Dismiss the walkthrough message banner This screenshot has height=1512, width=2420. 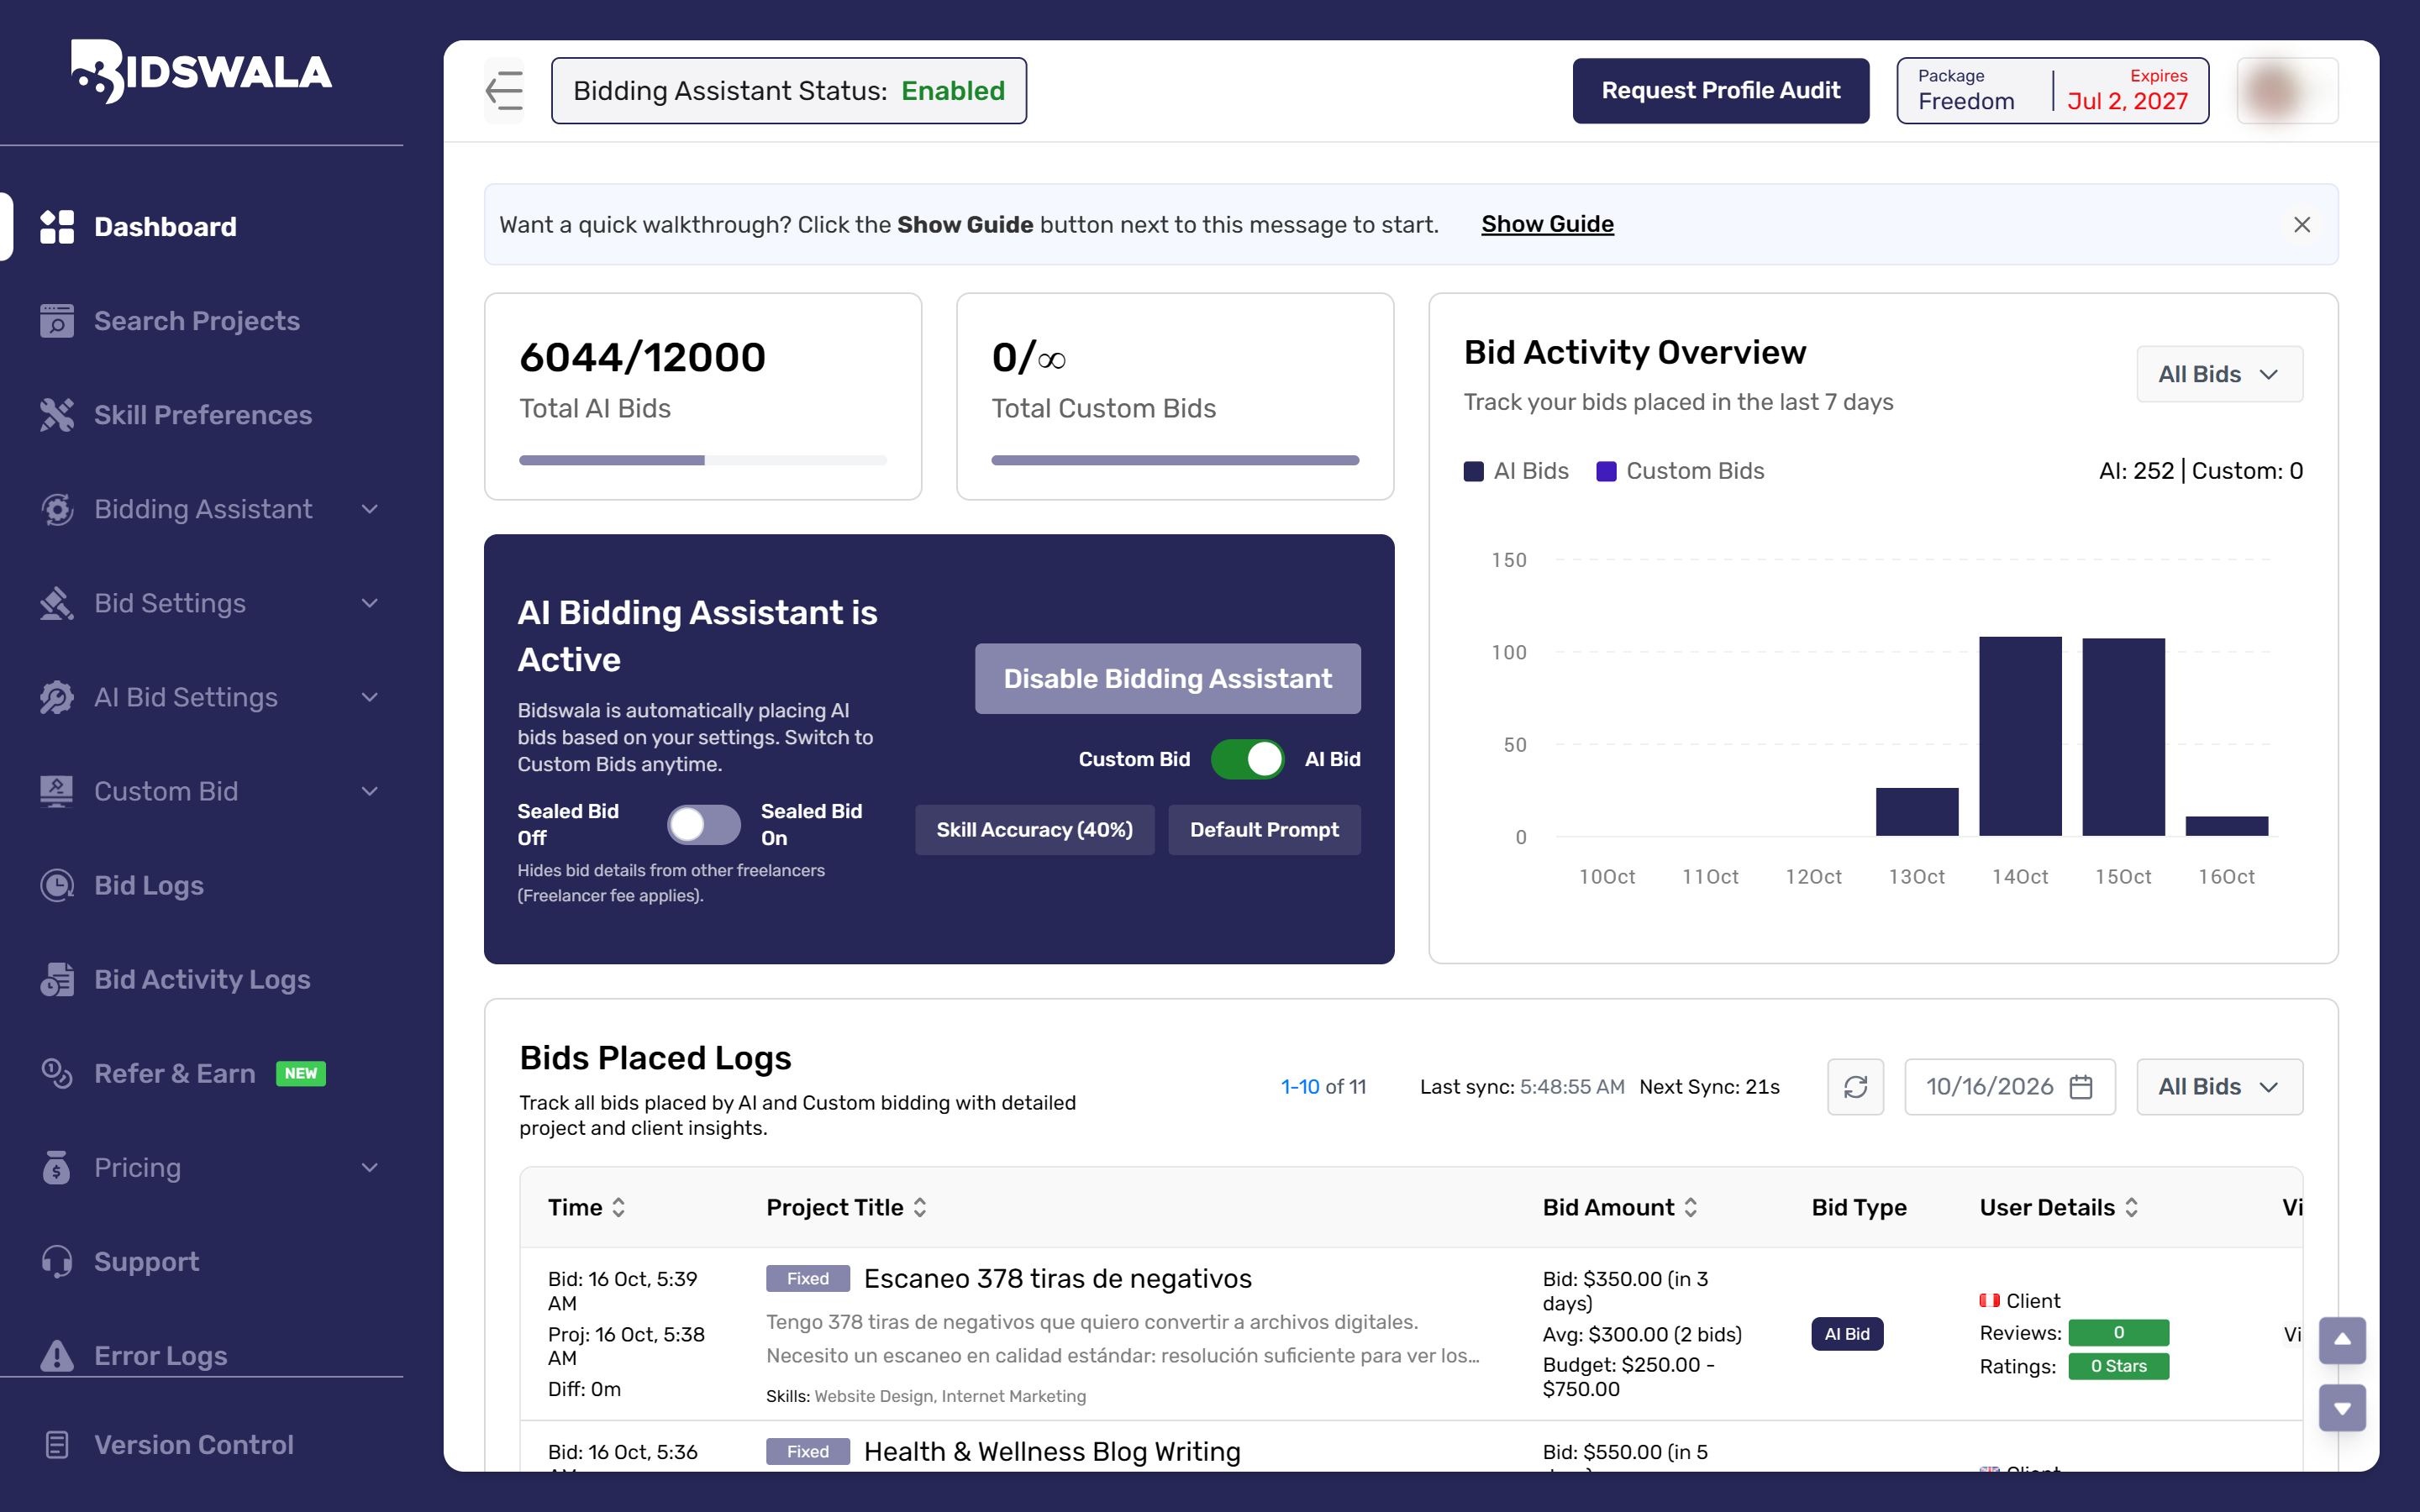(x=2302, y=225)
